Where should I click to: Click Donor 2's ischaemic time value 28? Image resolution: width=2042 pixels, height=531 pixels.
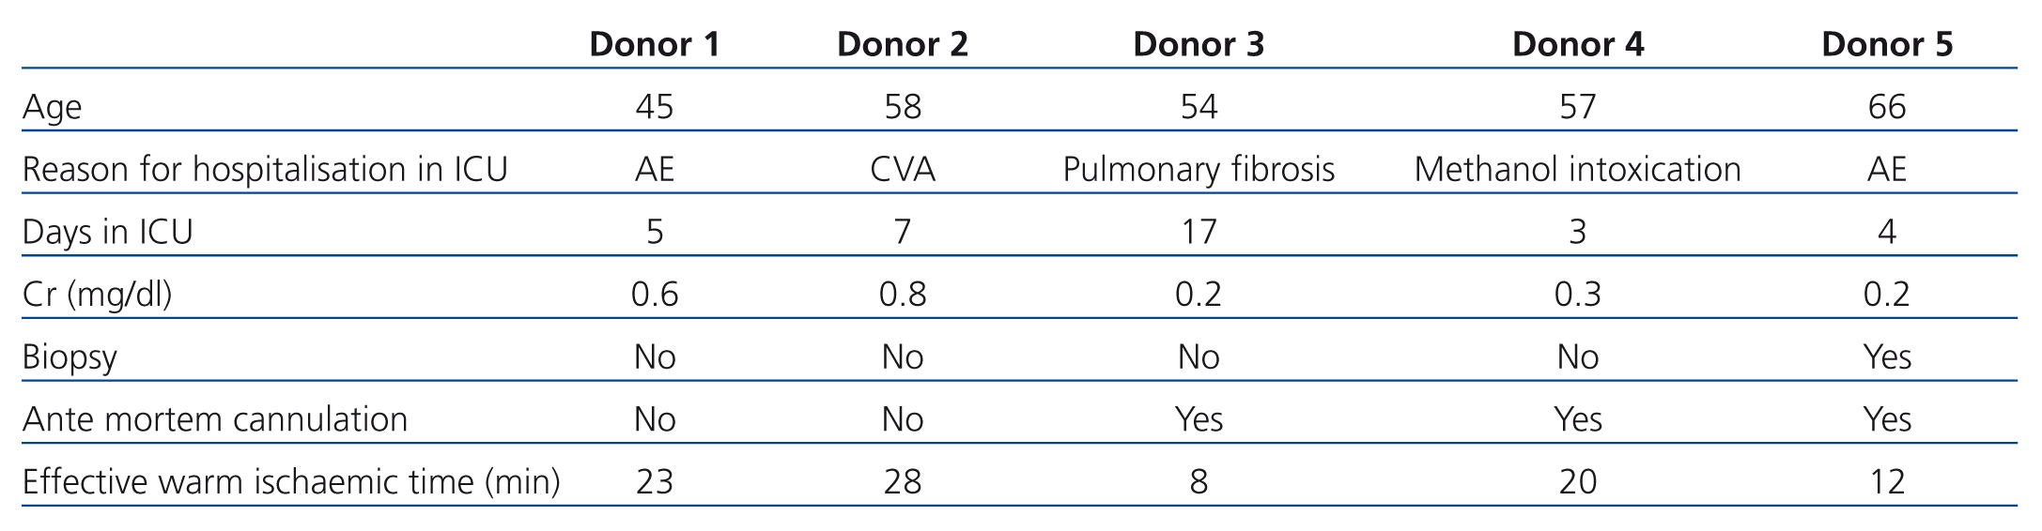tap(902, 482)
